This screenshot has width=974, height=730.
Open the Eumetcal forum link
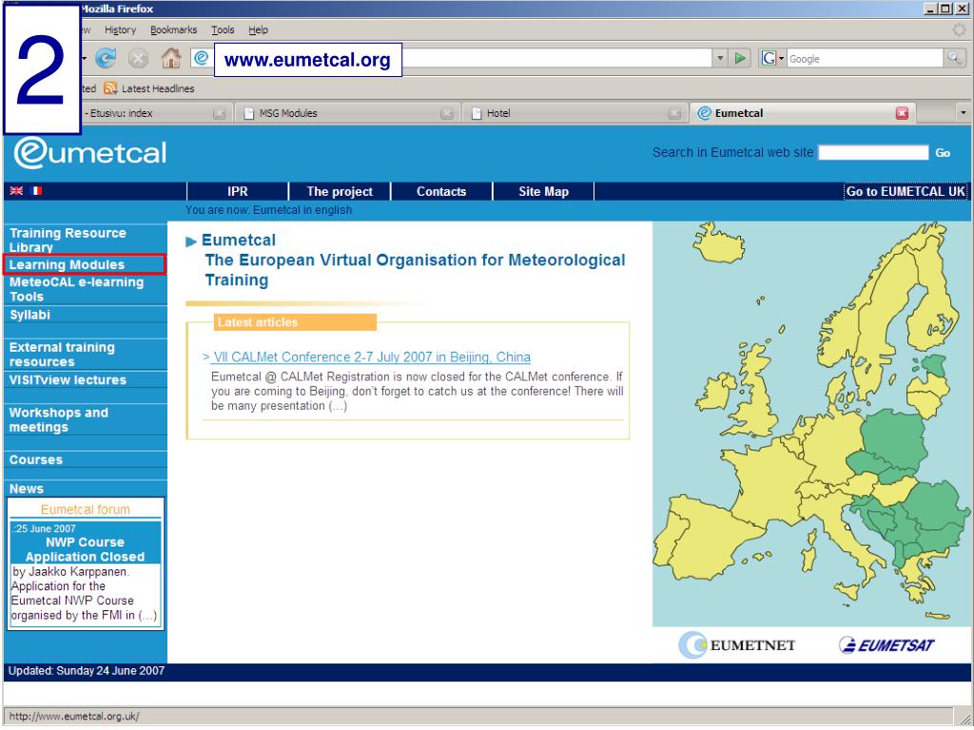coord(85,509)
